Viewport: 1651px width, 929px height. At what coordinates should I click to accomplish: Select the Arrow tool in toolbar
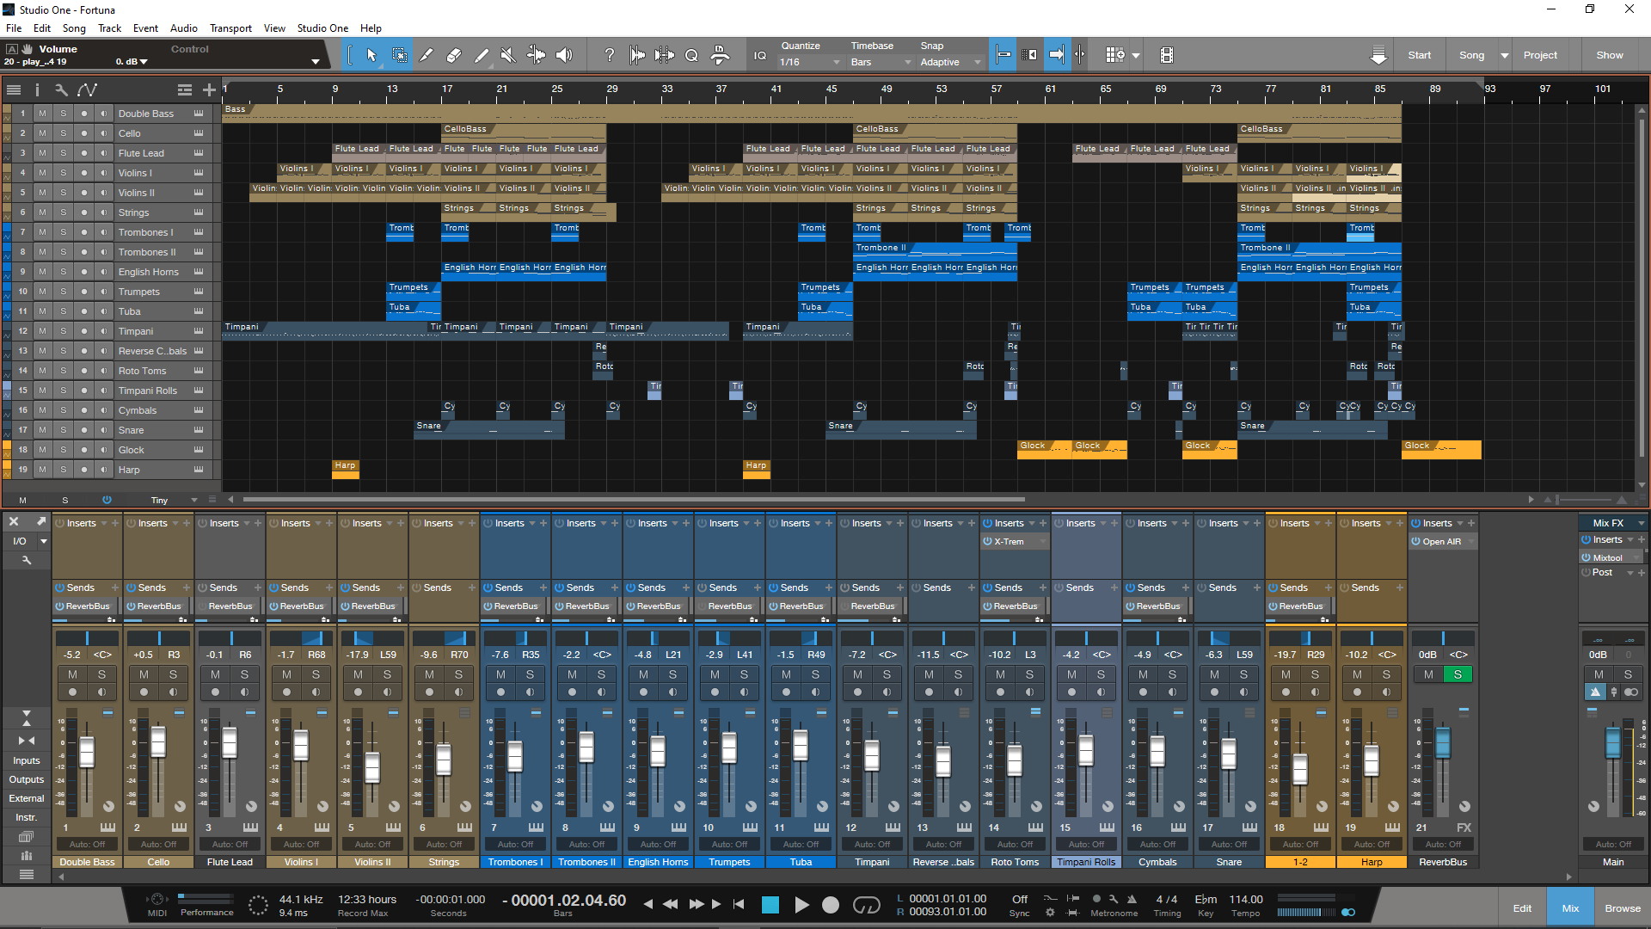pyautogui.click(x=371, y=55)
